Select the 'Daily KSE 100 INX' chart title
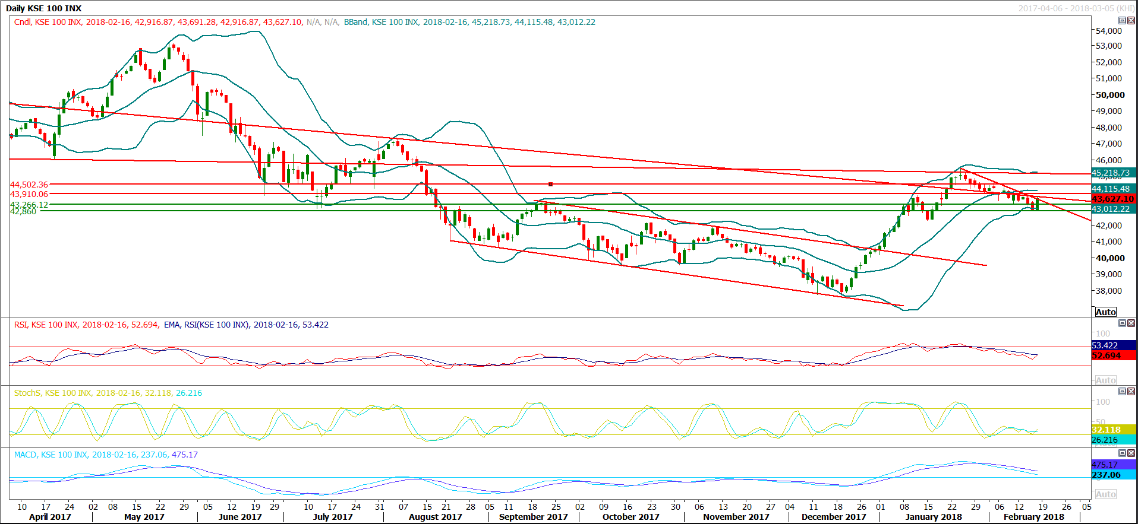Image resolution: width=1138 pixels, height=524 pixels. (x=43, y=8)
